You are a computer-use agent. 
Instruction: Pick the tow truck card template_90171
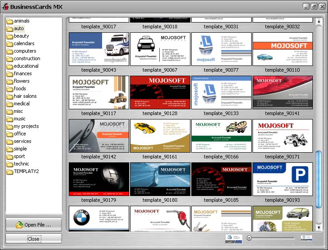283,136
